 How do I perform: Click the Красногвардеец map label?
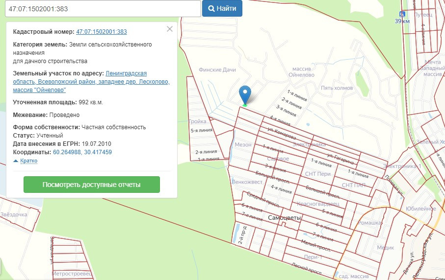click(x=318, y=204)
